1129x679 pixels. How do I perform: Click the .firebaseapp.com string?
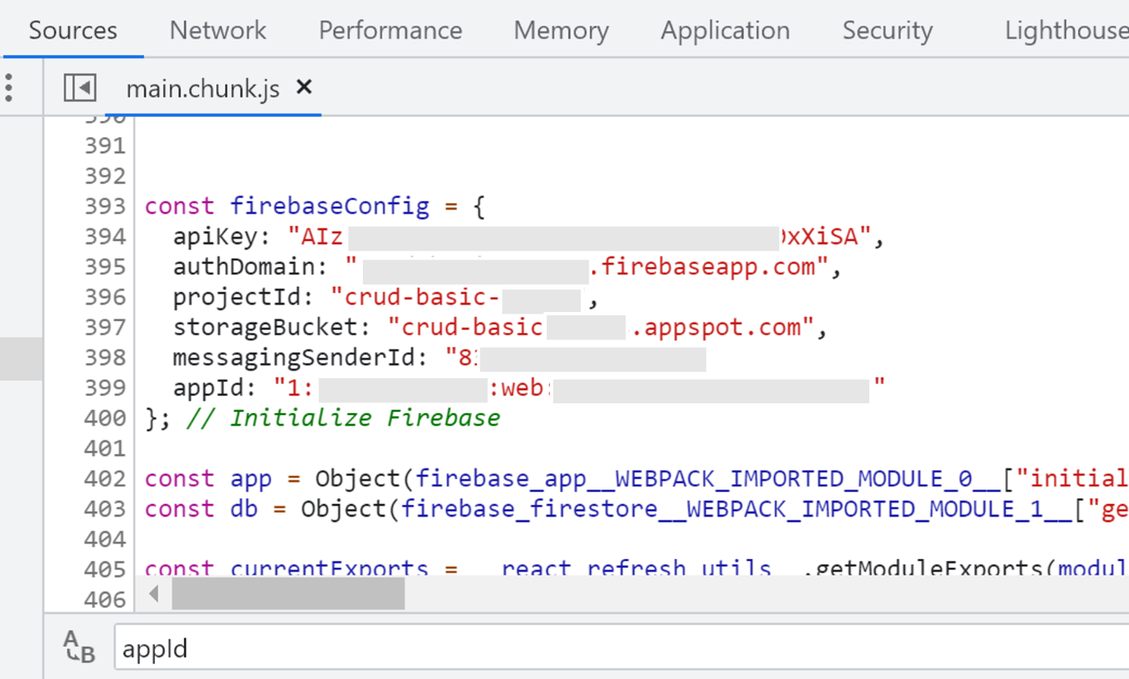[708, 268]
